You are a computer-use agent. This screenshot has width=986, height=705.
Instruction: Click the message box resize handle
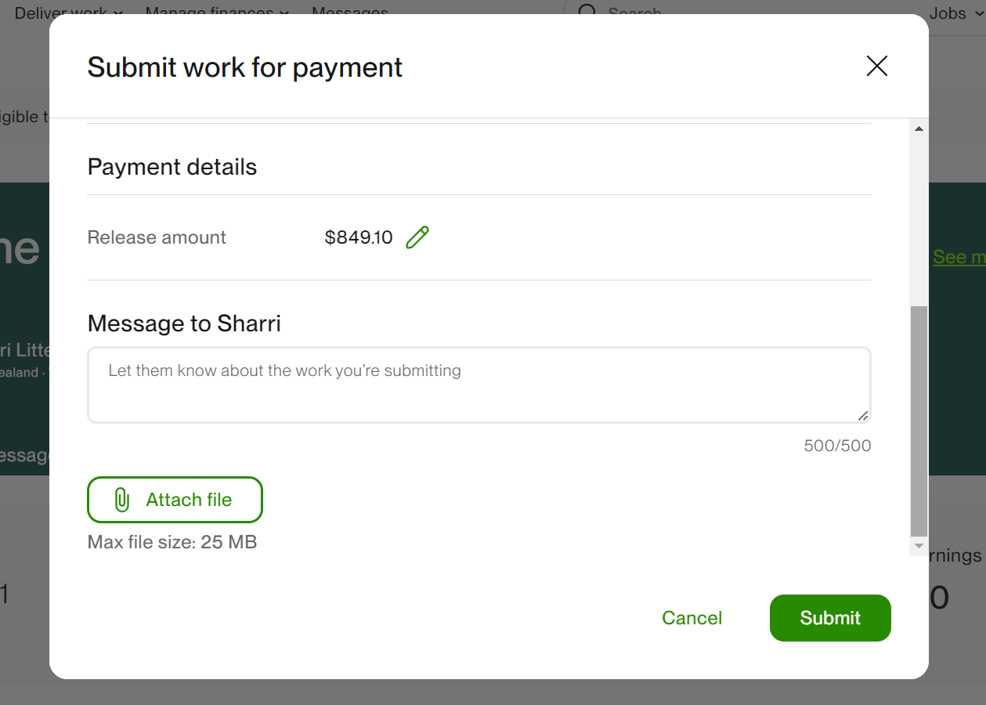862,415
